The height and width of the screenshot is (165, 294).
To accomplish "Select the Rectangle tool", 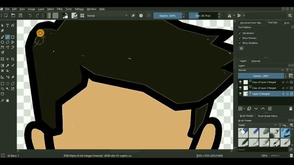I will tap(13, 37).
